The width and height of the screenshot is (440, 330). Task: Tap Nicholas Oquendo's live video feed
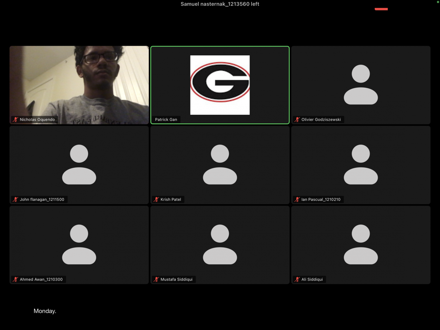coord(79,85)
